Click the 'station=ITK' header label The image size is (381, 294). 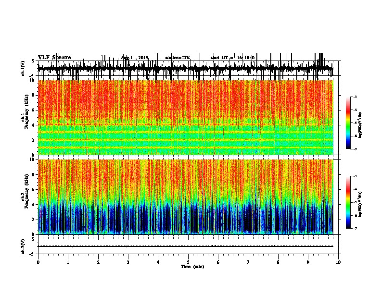(178, 58)
